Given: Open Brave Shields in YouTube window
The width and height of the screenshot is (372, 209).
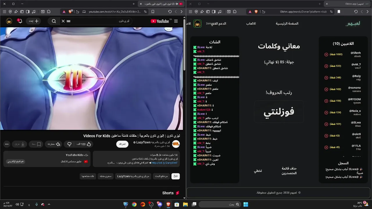Looking at the screenshot, I should pos(70,12).
